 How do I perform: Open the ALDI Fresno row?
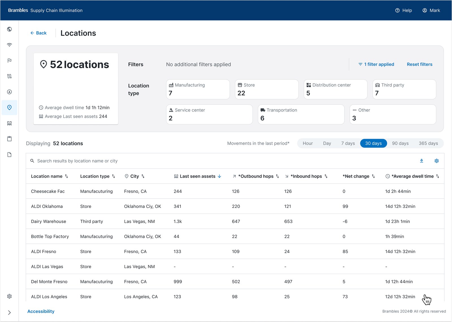[x=235, y=251]
